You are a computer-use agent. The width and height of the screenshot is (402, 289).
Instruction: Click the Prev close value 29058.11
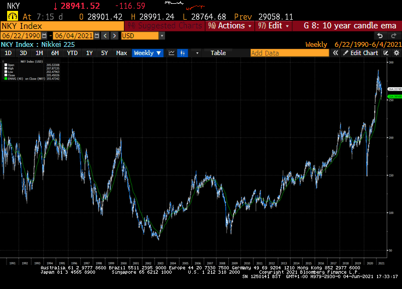(x=276, y=17)
